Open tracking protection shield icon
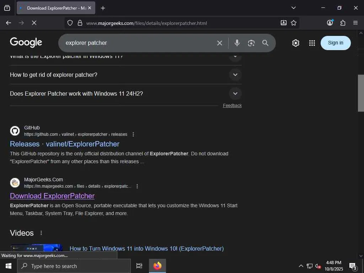364x273 pixels. pos(70,23)
